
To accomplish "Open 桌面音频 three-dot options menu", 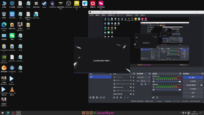I will 154,87.
